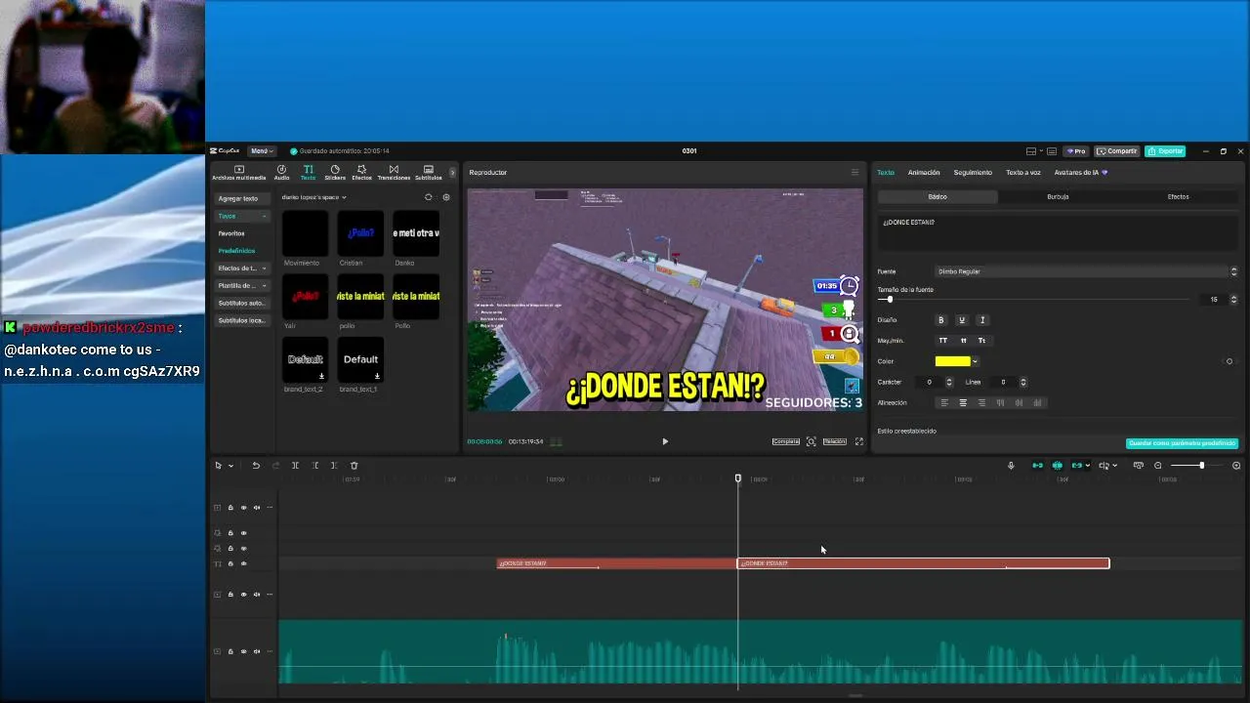This screenshot has height=703, width=1250.
Task: Open the Archivos multimedia panel
Action: pyautogui.click(x=238, y=173)
